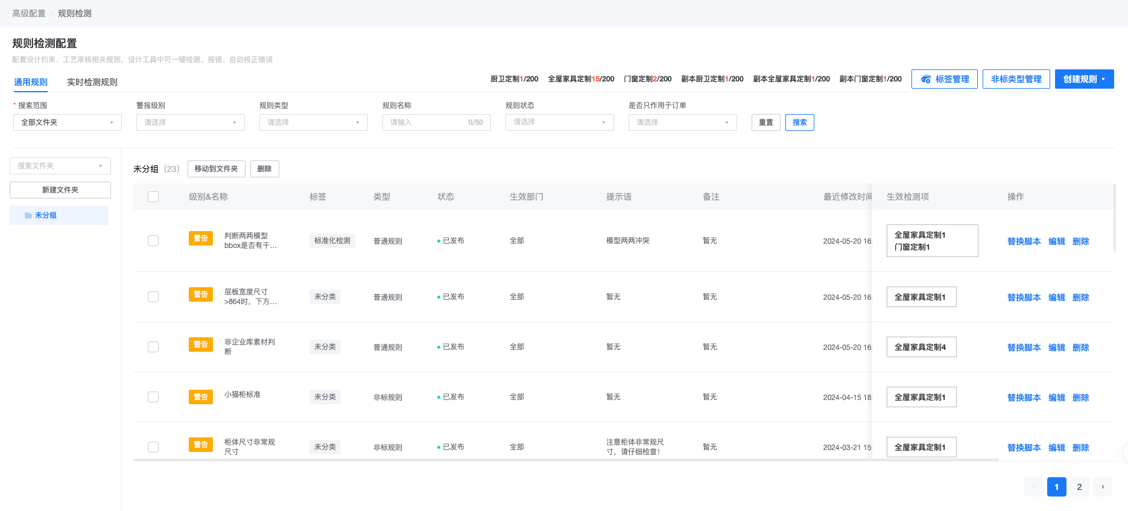Click 替换脚本 for 非企业库素材判断 rule

click(x=1024, y=348)
